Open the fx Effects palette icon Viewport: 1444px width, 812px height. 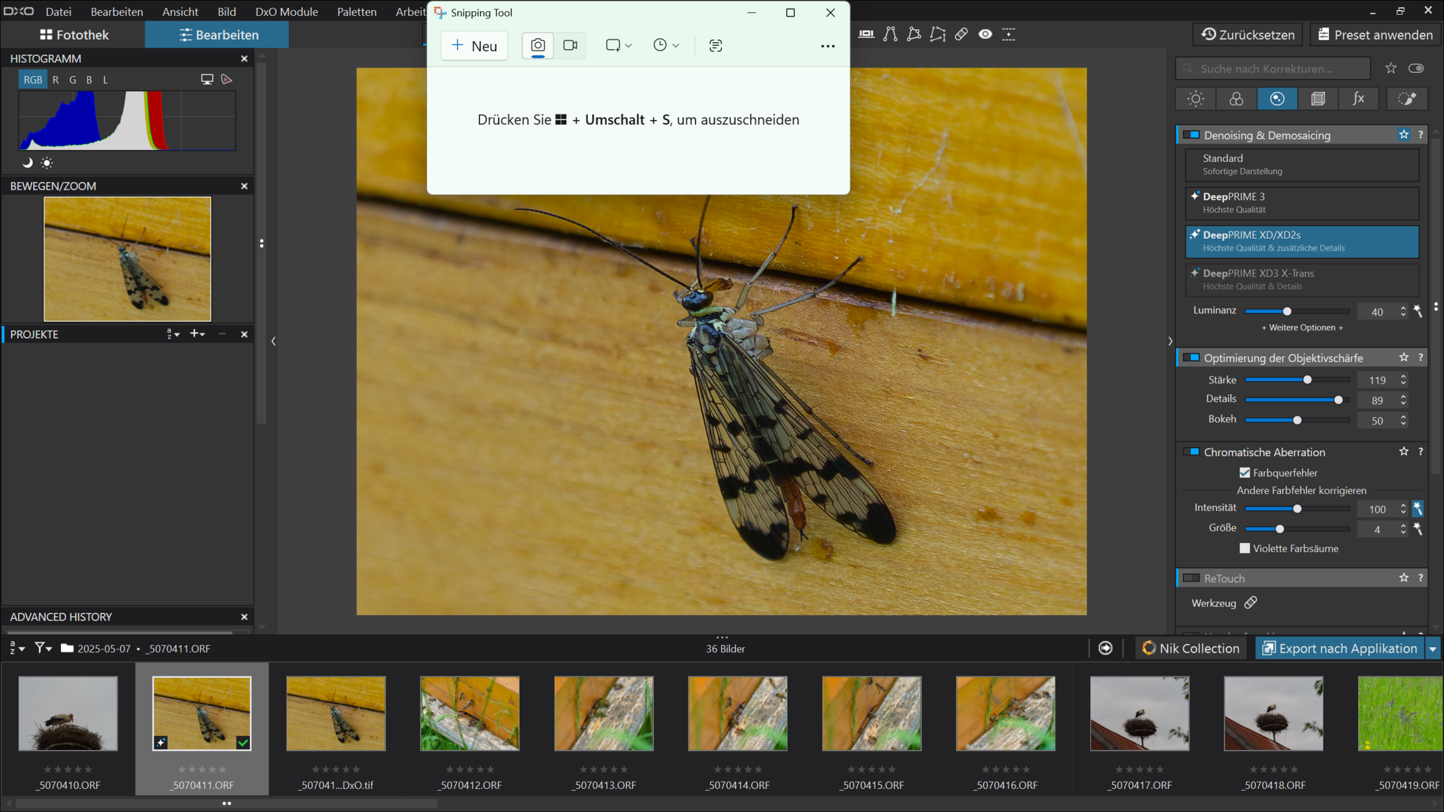(x=1358, y=99)
